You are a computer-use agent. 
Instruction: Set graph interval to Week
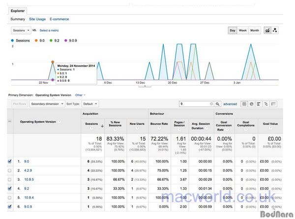(x=243, y=30)
